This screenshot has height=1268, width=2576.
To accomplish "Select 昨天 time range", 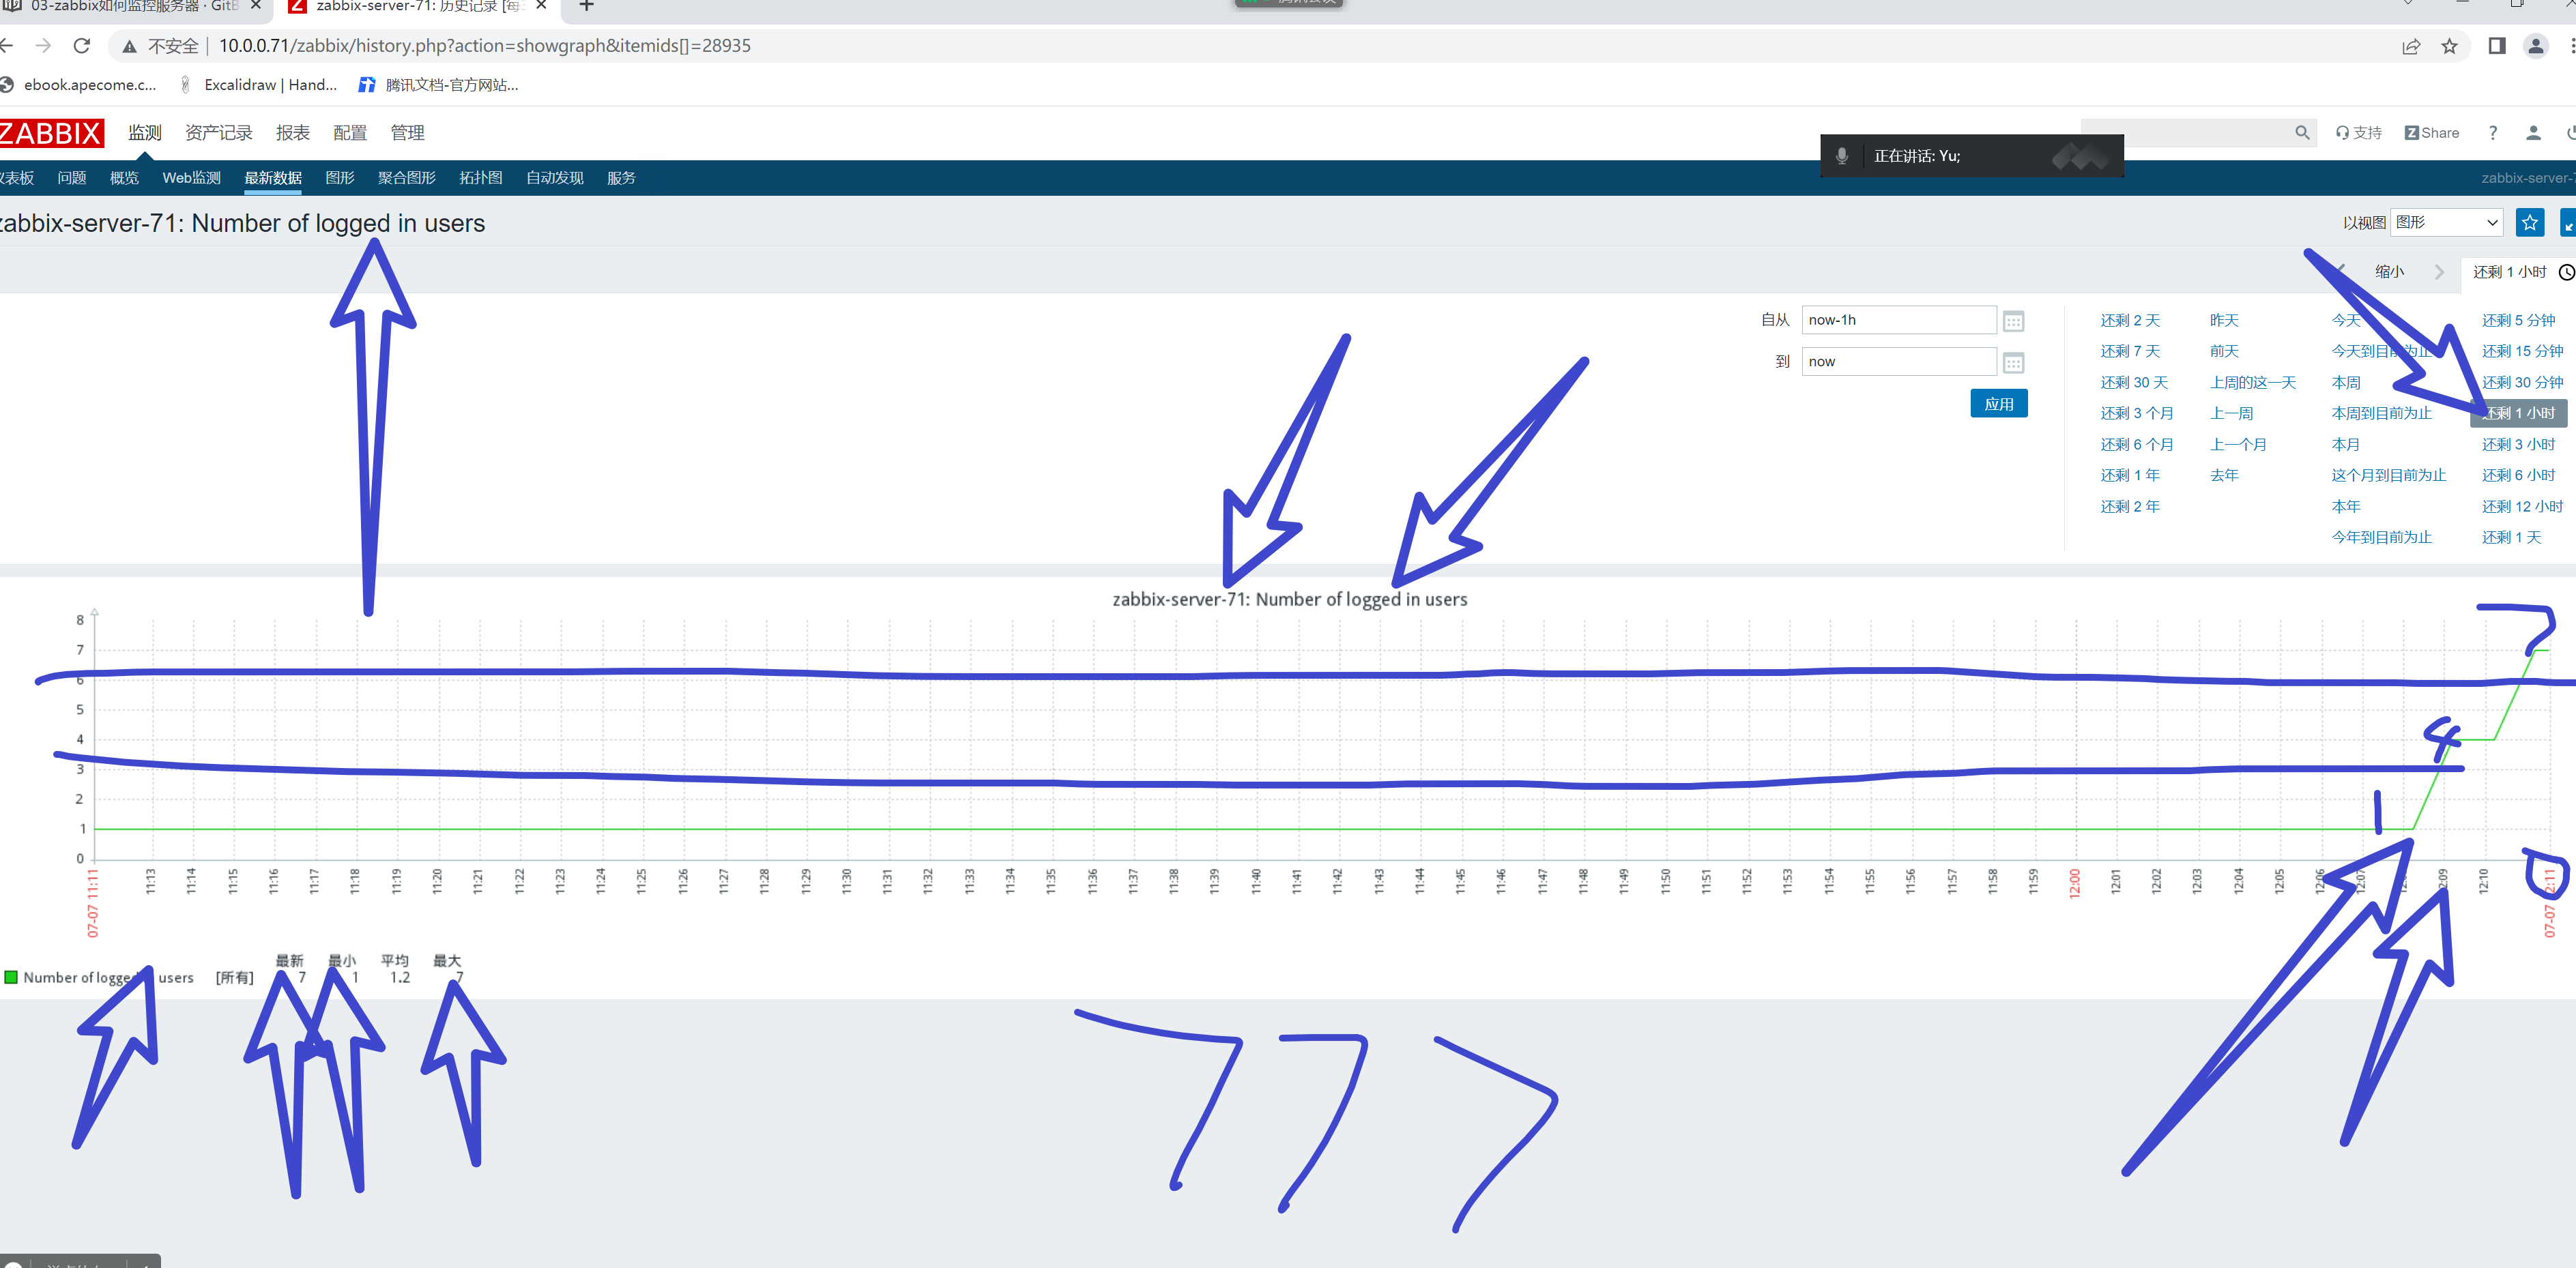I will (2224, 321).
